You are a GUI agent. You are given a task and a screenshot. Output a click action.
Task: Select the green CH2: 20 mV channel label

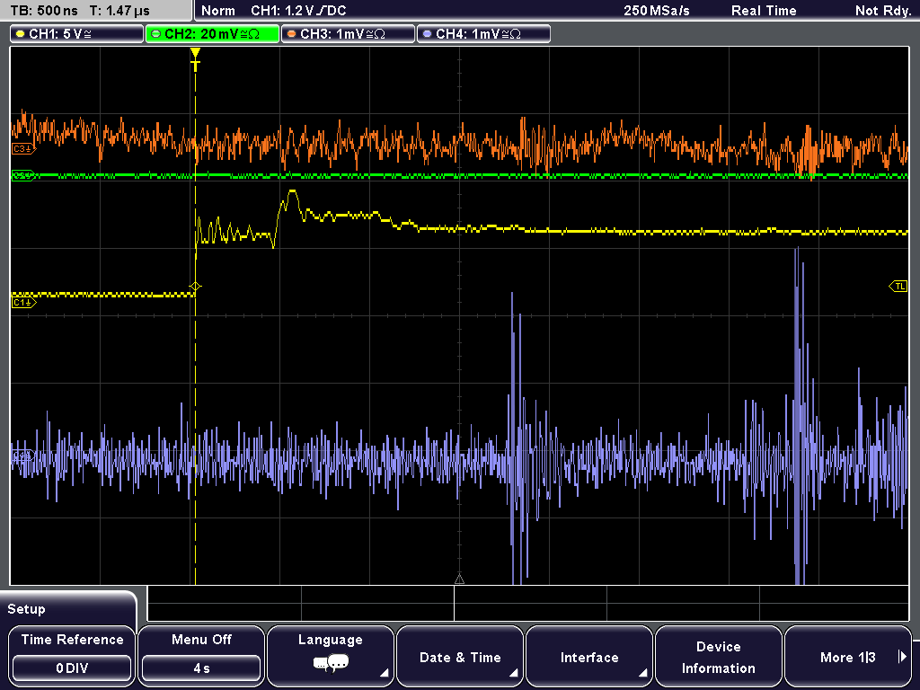212,34
